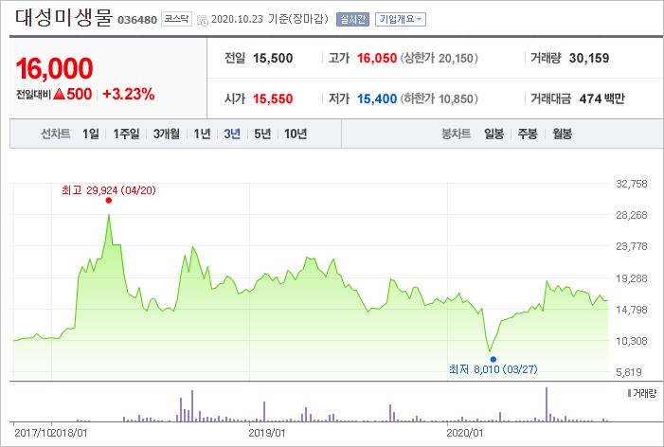Click the 2019/01 x-axis label
The height and width of the screenshot is (447, 664).
267,433
